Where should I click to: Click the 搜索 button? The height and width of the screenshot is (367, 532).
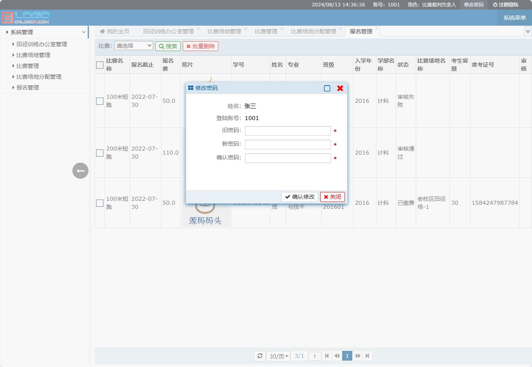[x=168, y=46]
